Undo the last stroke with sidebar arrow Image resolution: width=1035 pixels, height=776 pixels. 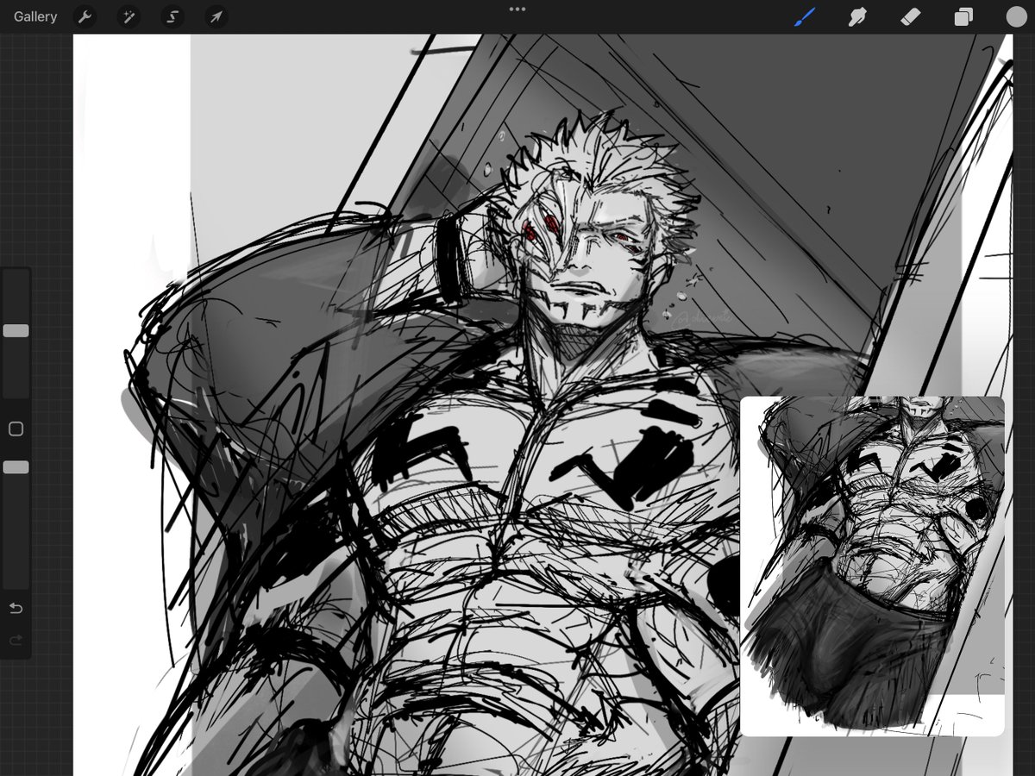click(16, 609)
